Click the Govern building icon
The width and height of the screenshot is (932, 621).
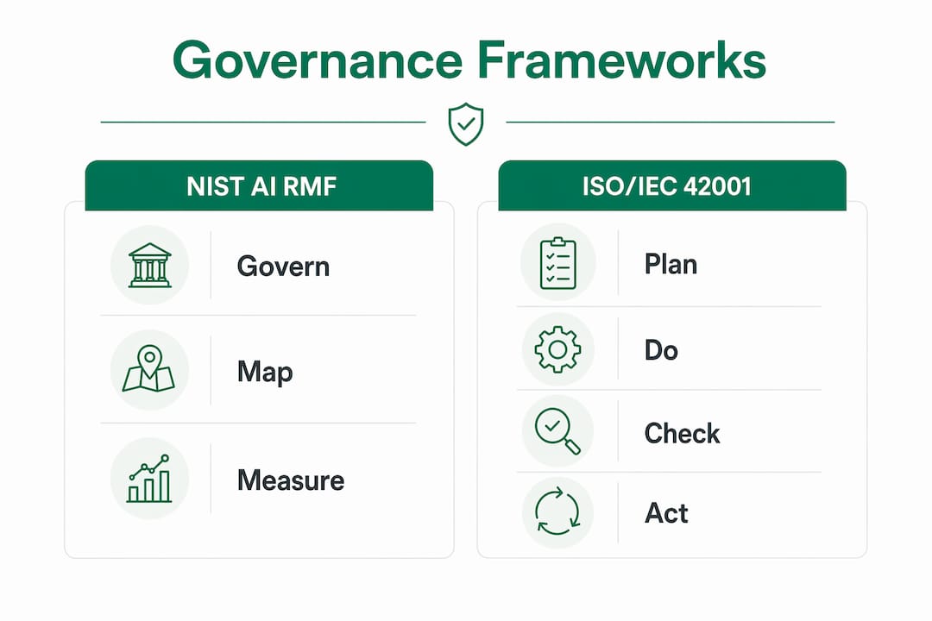[150, 265]
